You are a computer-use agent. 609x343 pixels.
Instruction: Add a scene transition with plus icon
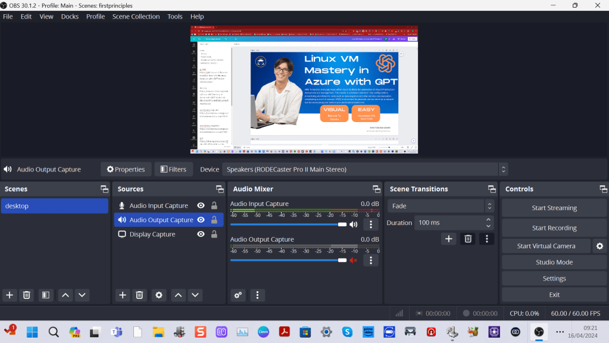[449, 239]
